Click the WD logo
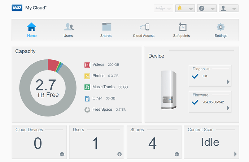249x162 pixels. (17, 8)
